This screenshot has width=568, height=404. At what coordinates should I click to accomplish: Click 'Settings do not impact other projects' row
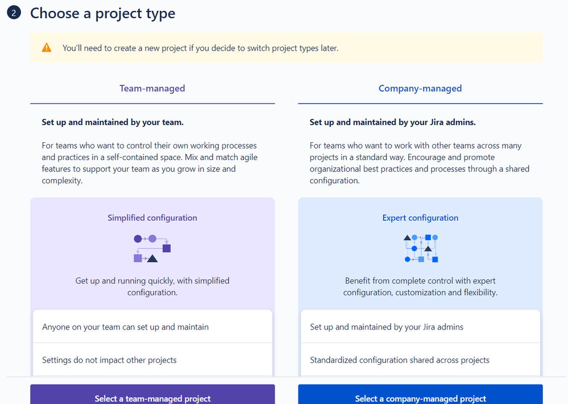tap(152, 361)
